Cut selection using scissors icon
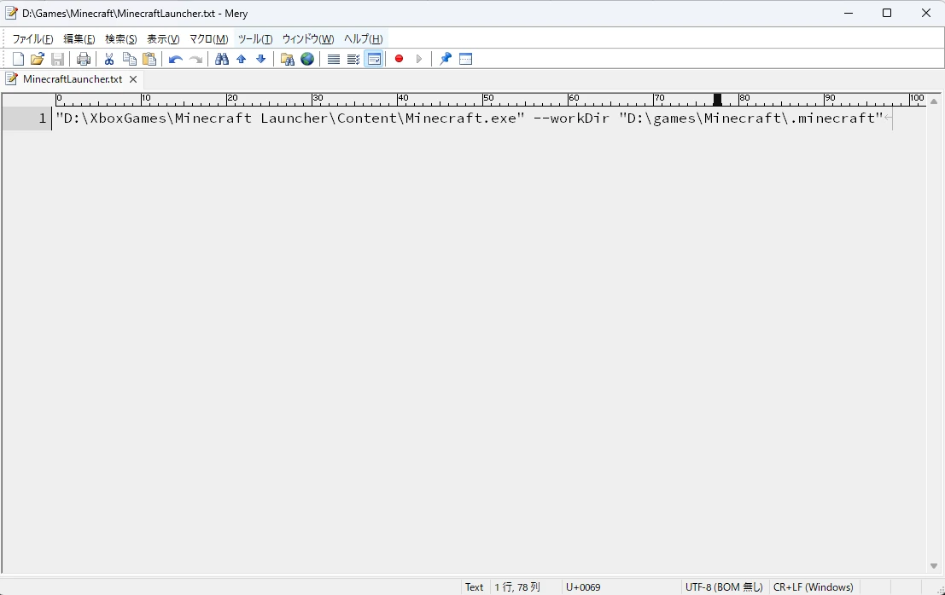The image size is (945, 595). click(109, 59)
